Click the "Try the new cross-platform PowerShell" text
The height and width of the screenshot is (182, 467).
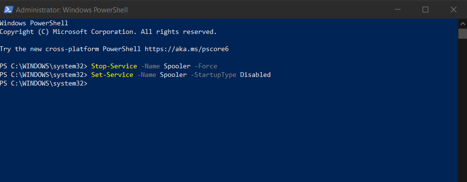click(70, 49)
